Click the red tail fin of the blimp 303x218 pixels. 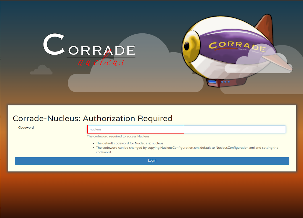[x=265, y=27]
